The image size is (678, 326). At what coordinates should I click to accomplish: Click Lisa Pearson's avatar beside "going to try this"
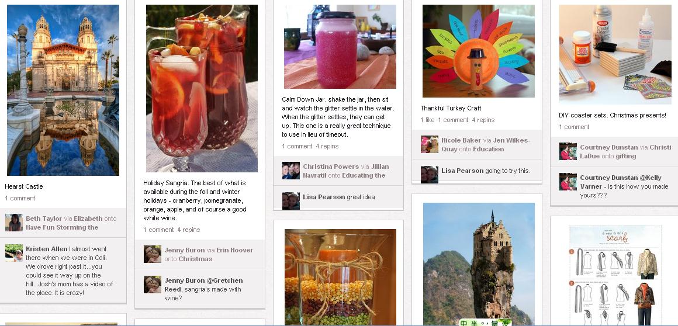[430, 175]
